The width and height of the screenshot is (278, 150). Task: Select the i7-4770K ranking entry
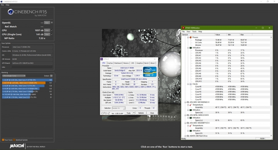pyautogui.click(x=27, y=80)
